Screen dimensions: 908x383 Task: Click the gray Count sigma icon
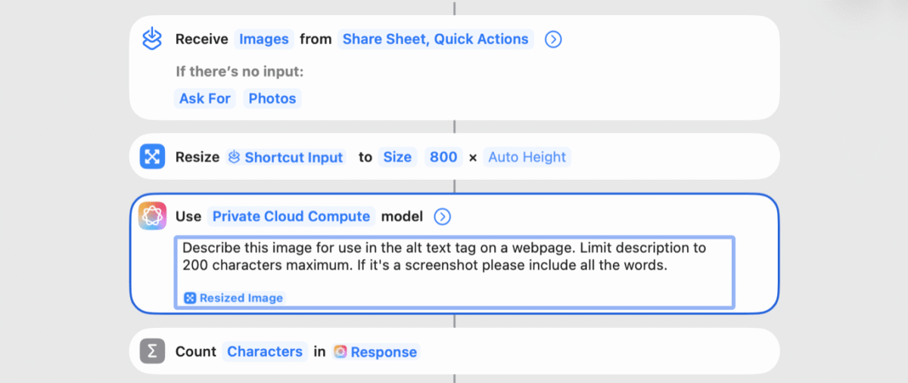[153, 351]
